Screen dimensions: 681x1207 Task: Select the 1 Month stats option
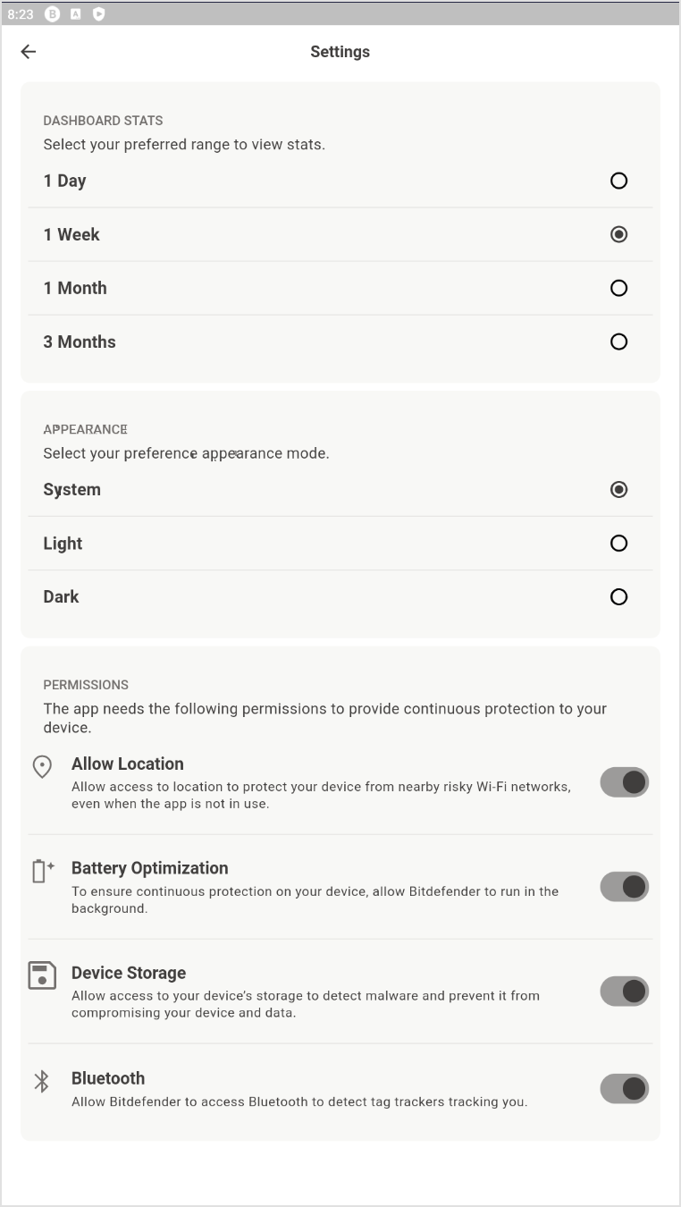pos(618,288)
